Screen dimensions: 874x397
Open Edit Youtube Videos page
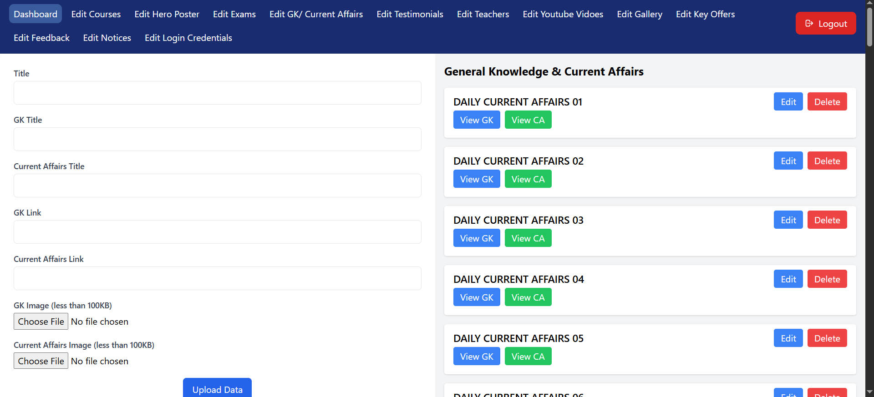point(563,14)
